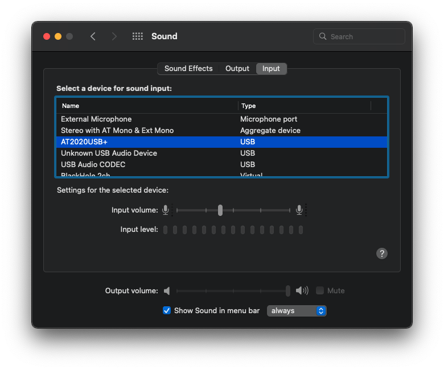Uncheck Show Sound in menu bar

point(167,310)
